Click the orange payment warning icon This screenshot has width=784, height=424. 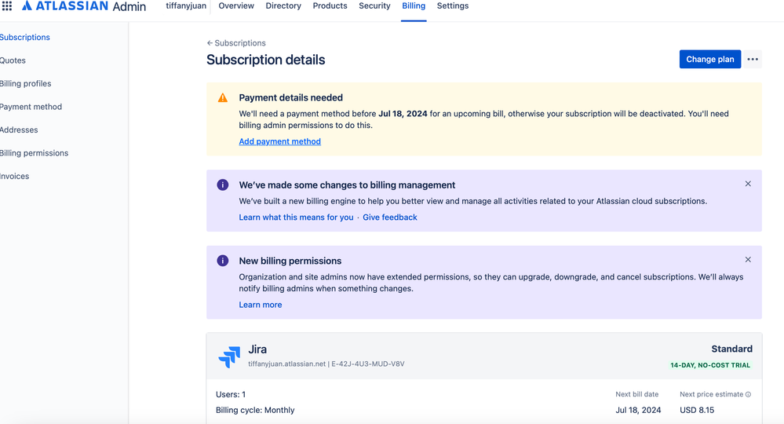coord(223,98)
